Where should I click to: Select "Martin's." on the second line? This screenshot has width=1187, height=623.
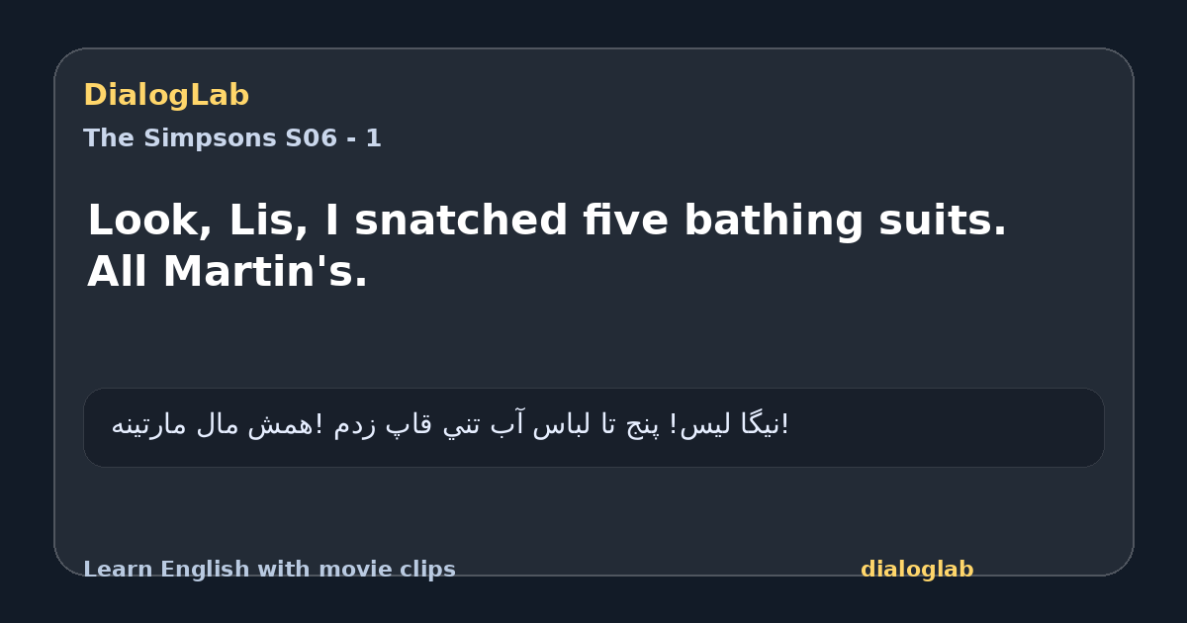(x=265, y=273)
